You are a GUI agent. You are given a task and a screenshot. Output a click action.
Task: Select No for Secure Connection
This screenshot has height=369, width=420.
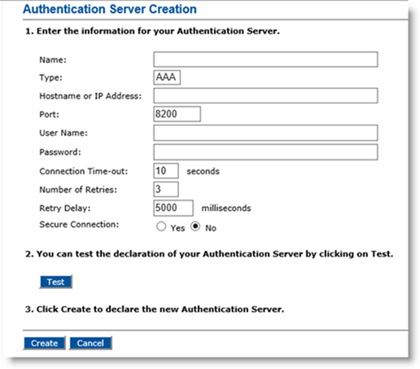click(x=195, y=226)
